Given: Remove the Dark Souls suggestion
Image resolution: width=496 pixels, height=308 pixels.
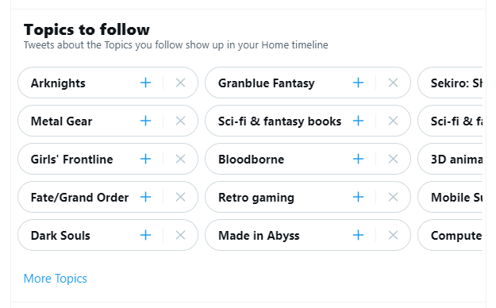Looking at the screenshot, I should tap(180, 235).
